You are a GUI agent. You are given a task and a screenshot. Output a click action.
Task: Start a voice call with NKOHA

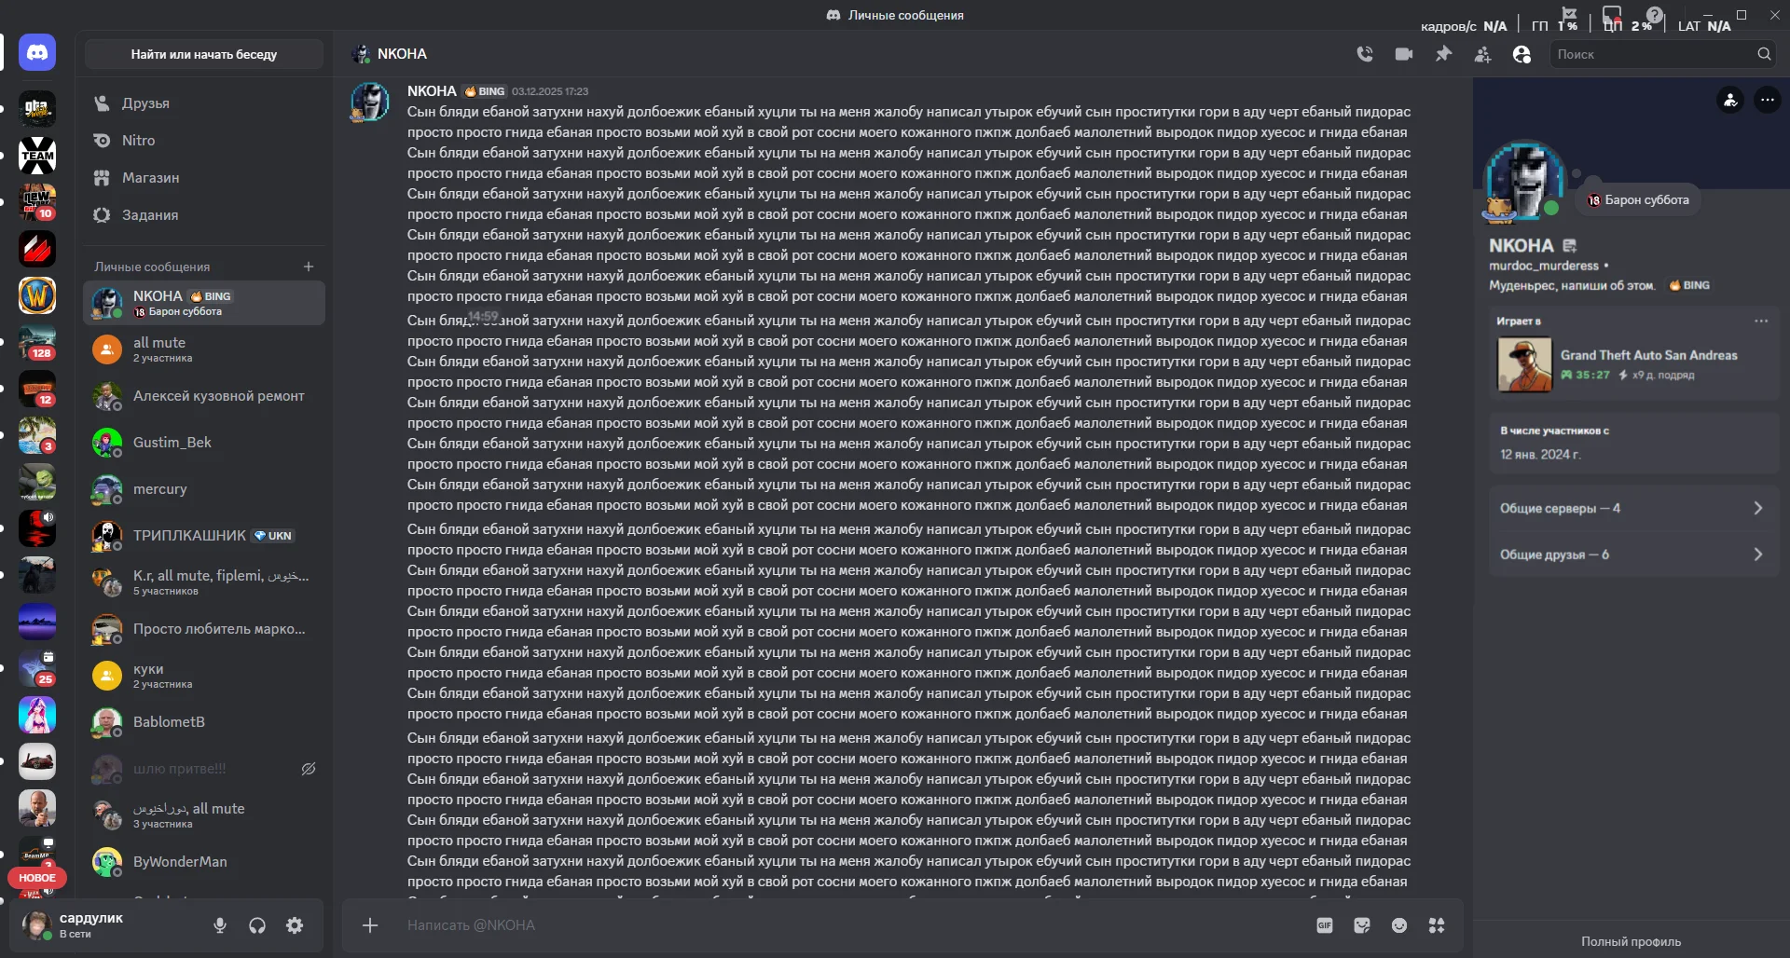(1365, 54)
